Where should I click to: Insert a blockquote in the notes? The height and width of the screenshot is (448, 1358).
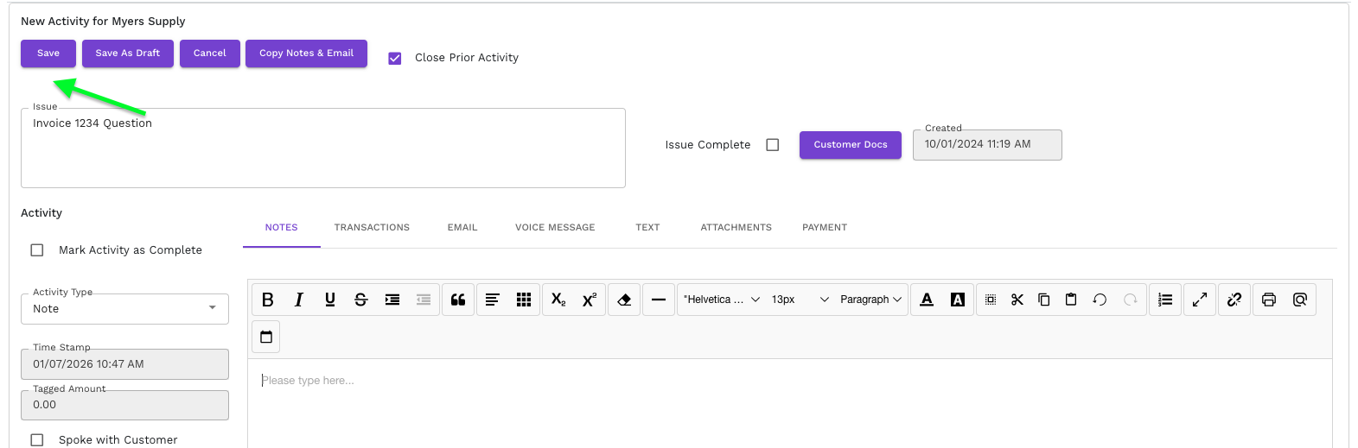coord(458,300)
